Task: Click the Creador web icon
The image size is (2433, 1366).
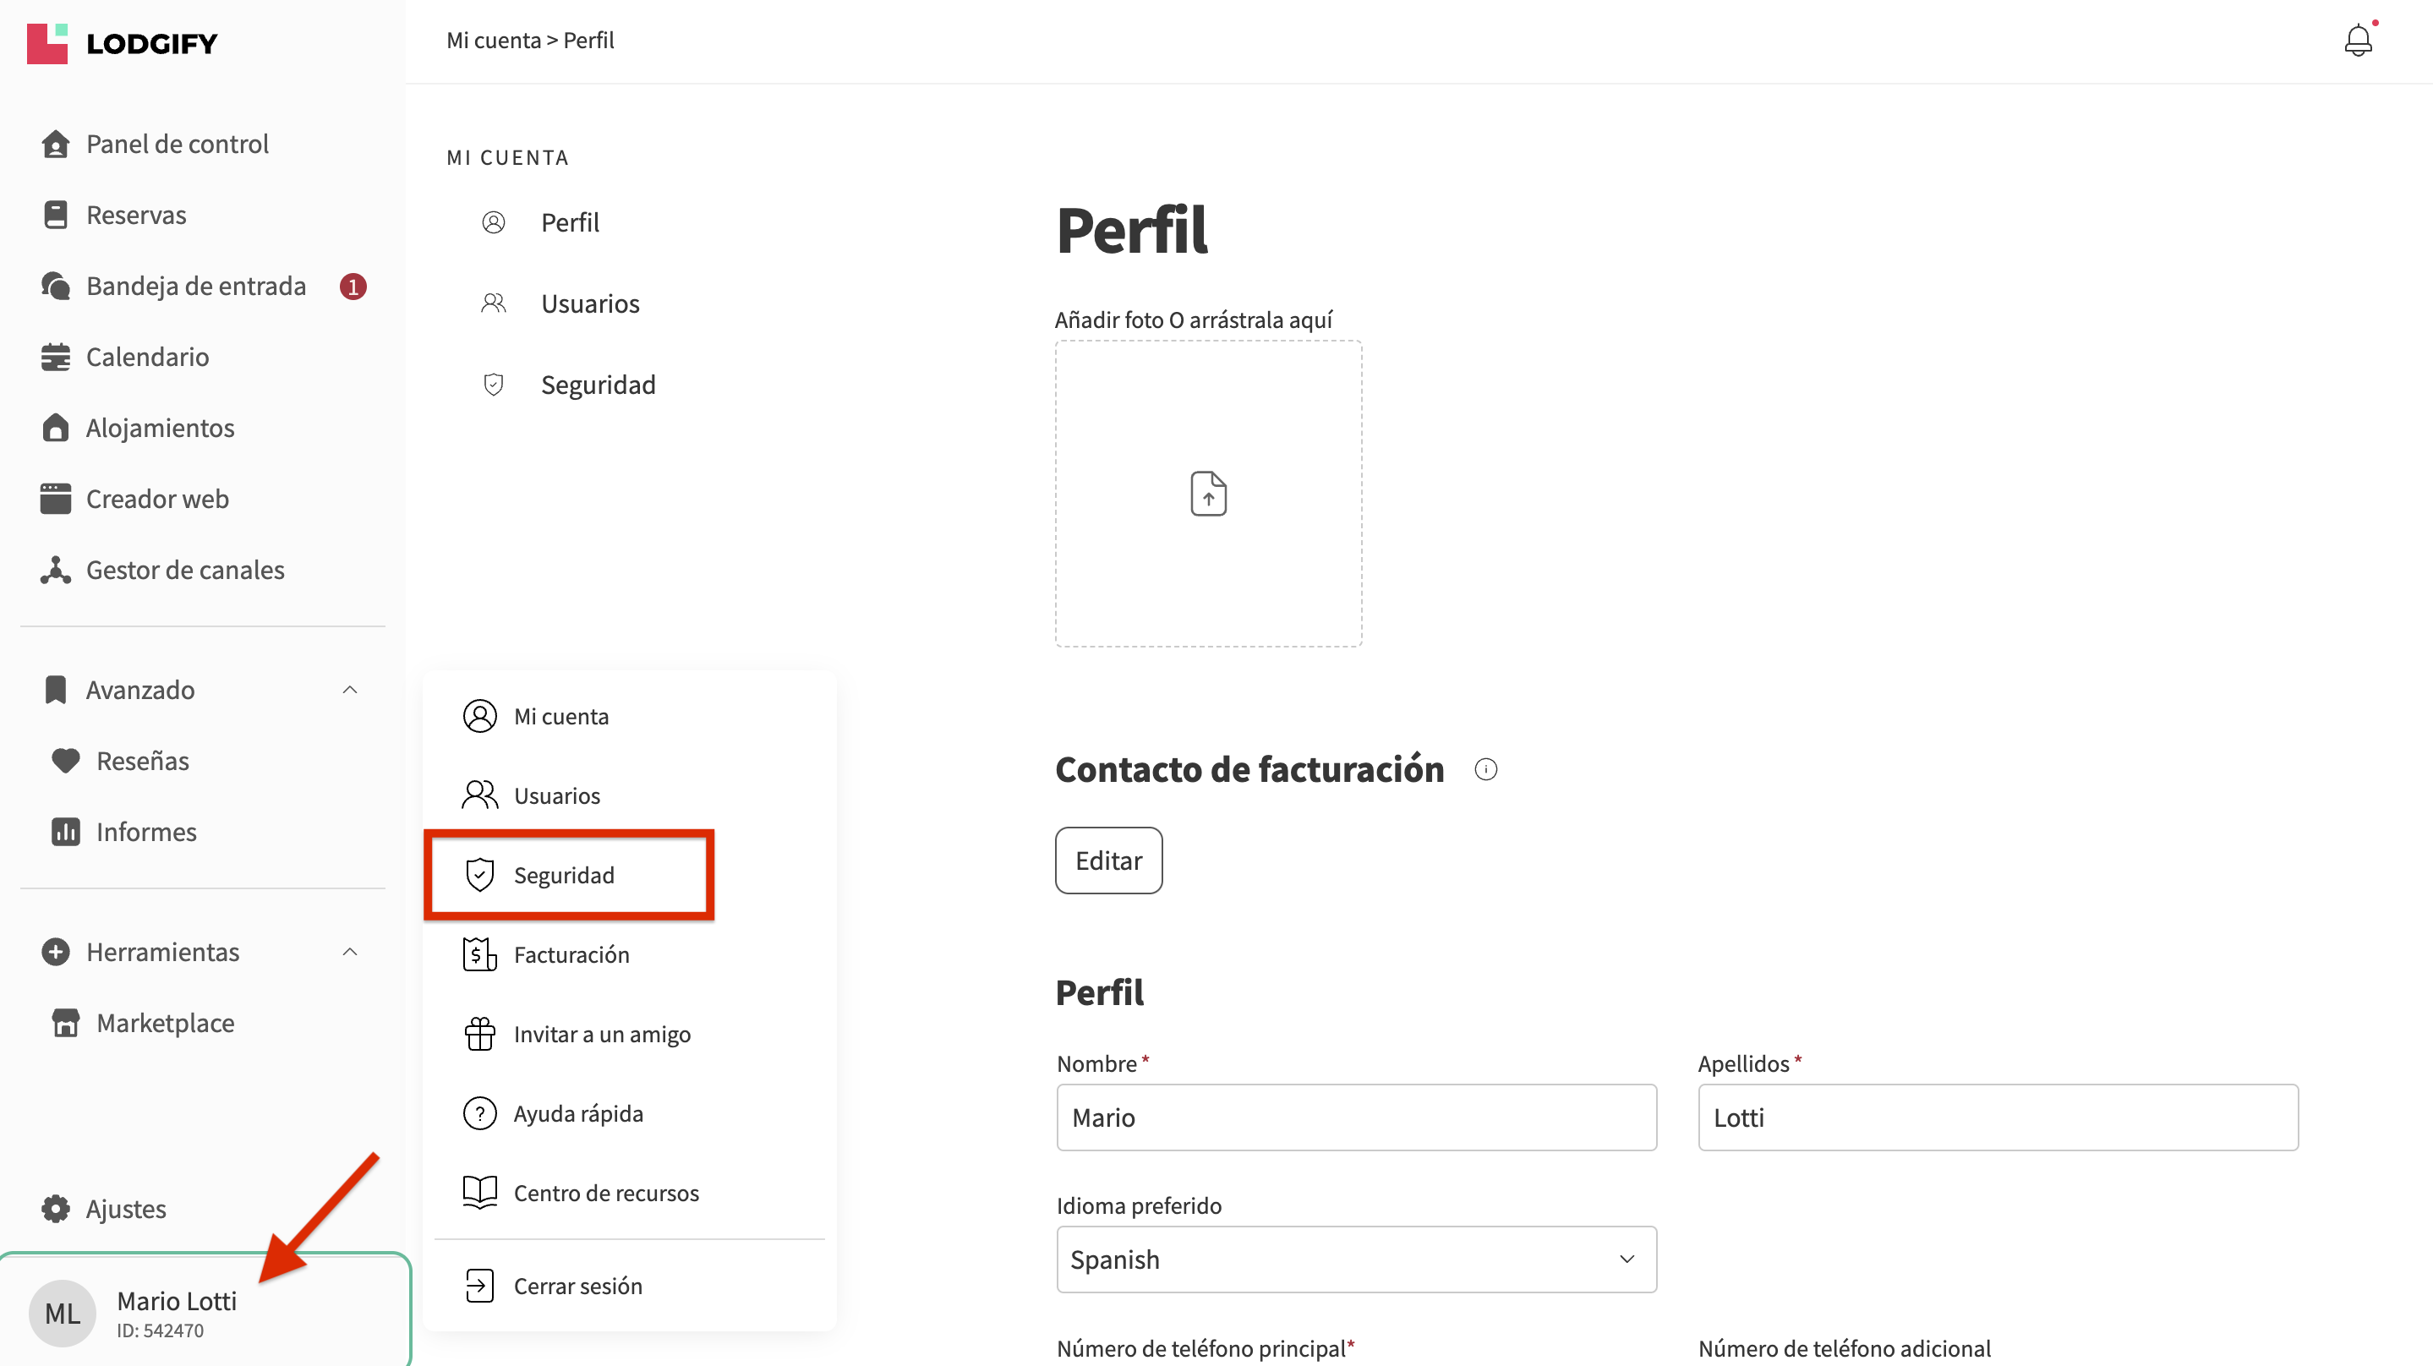Action: pos(56,499)
